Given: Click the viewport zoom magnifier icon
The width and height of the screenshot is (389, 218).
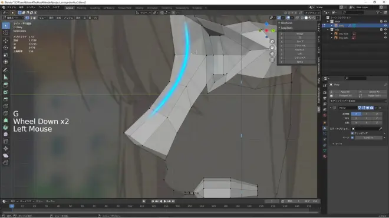Looking at the screenshot, I should 272,42.
